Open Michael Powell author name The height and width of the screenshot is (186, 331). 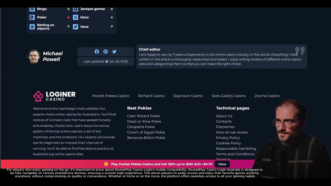pos(53,56)
